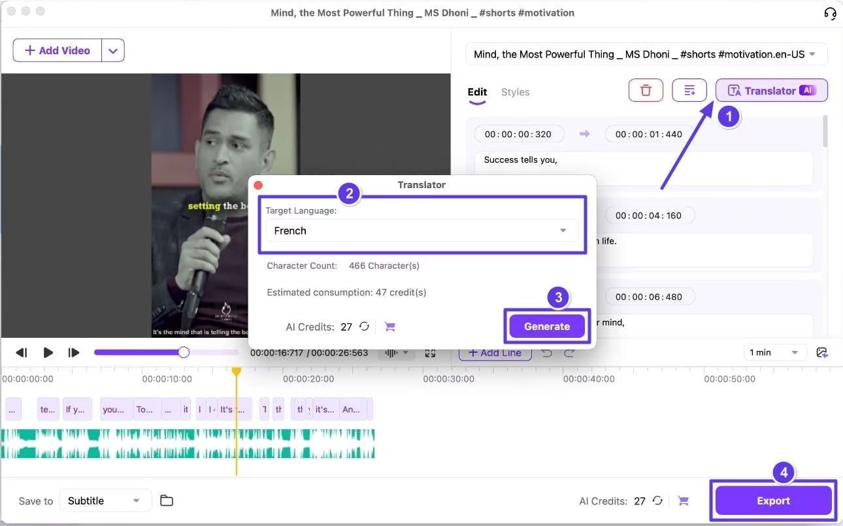The width and height of the screenshot is (843, 526).
Task: Toggle fullscreen preview icon
Action: (430, 353)
